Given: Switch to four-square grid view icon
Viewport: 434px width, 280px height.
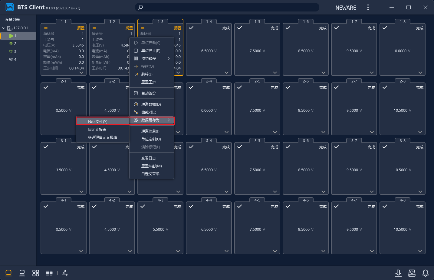Looking at the screenshot, I should [36, 273].
